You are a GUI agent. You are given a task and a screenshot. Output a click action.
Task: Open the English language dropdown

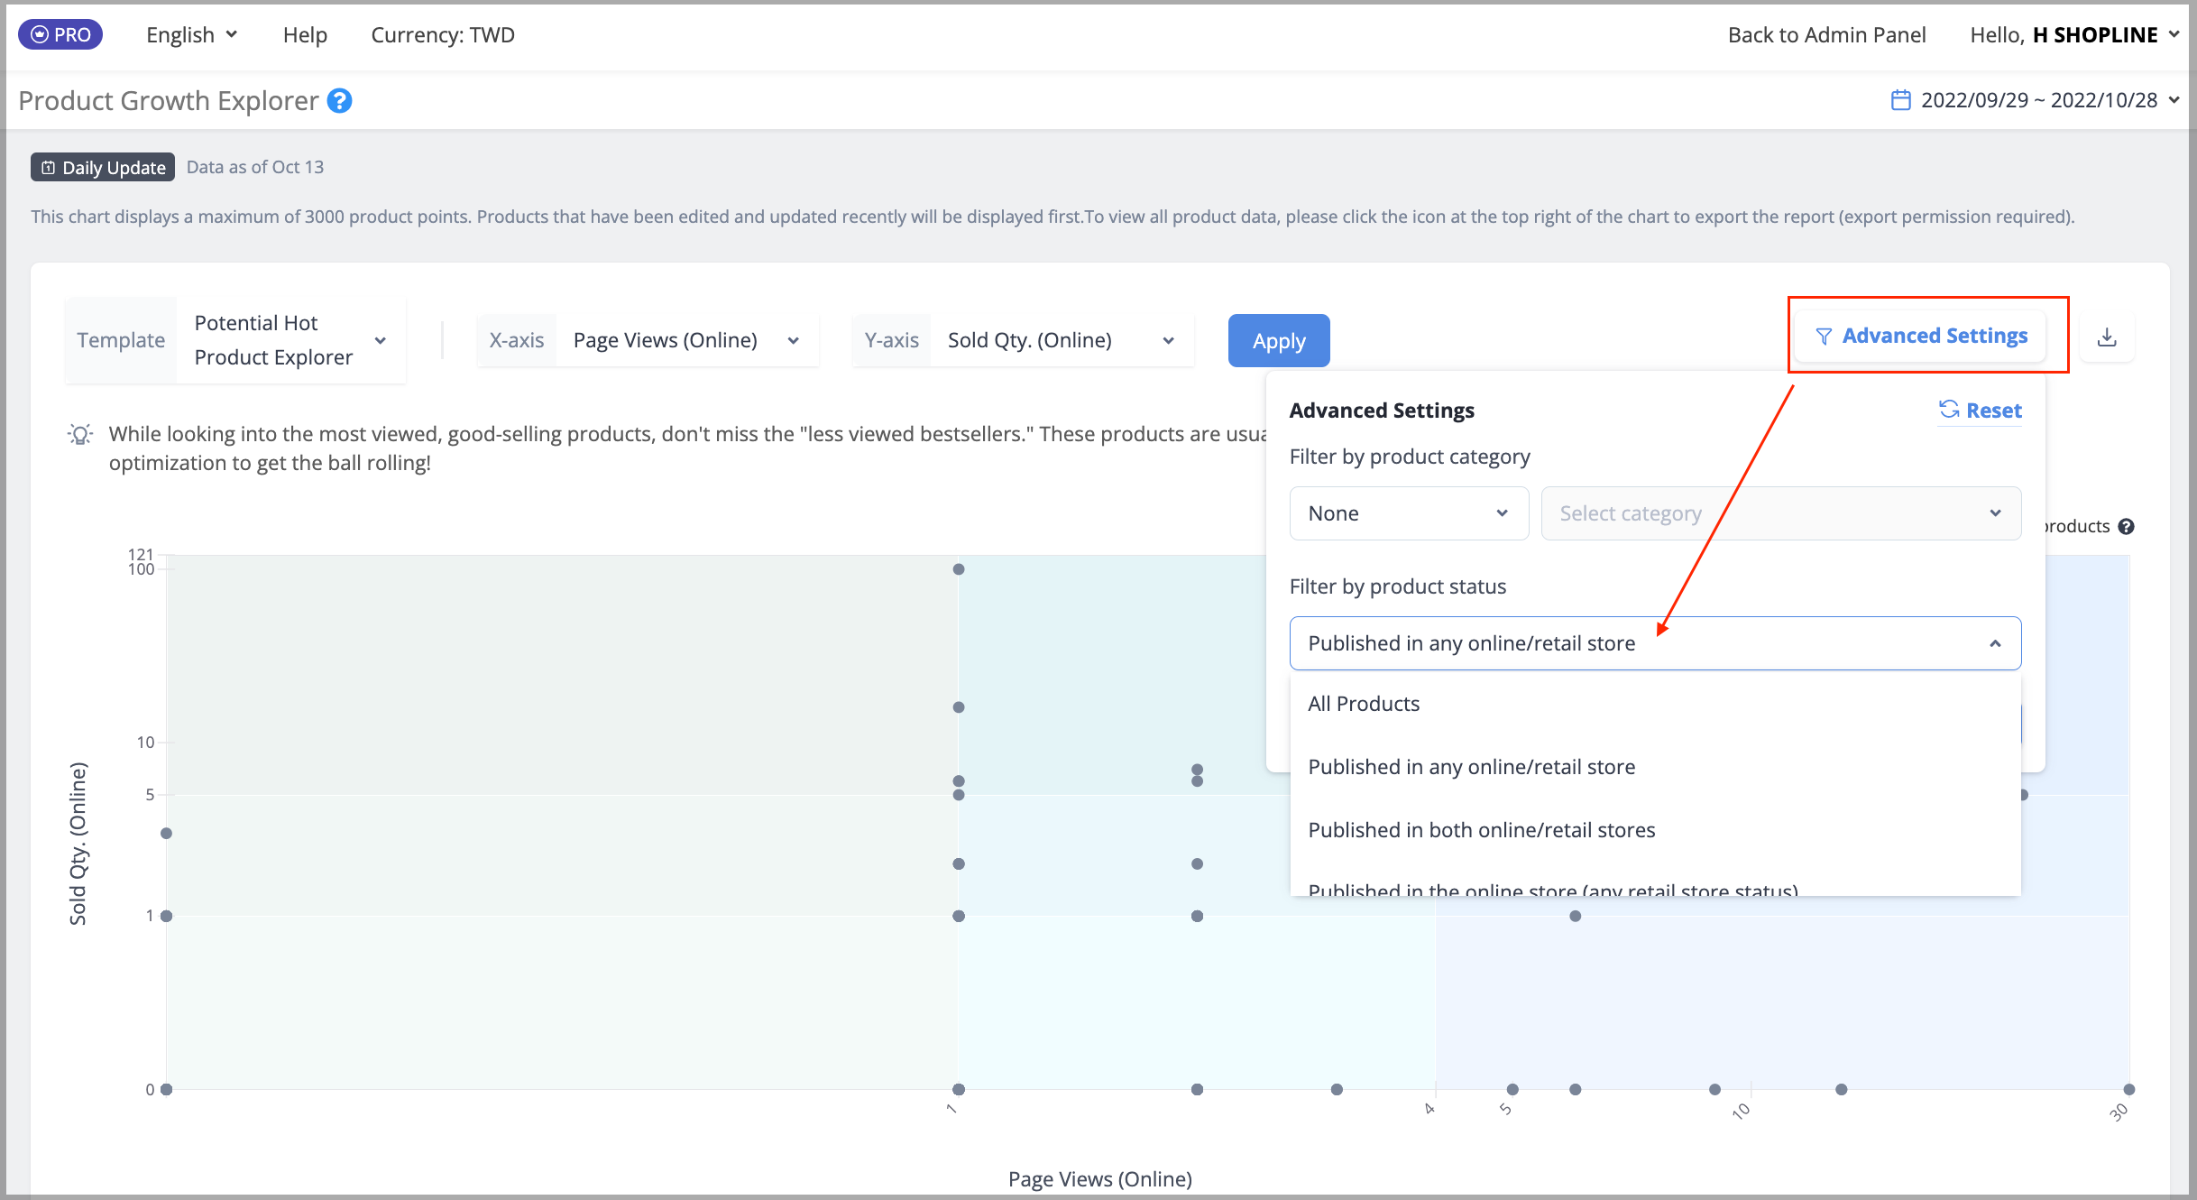pyautogui.click(x=192, y=35)
